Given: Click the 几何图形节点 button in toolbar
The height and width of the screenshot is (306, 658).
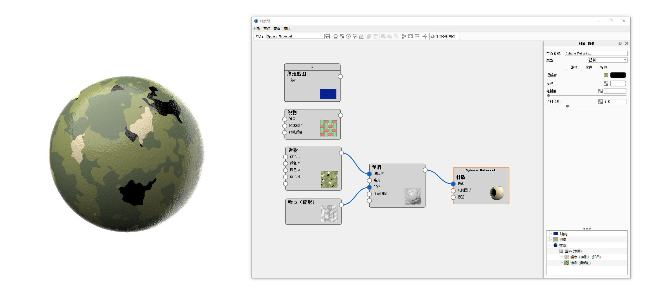Looking at the screenshot, I should [444, 36].
